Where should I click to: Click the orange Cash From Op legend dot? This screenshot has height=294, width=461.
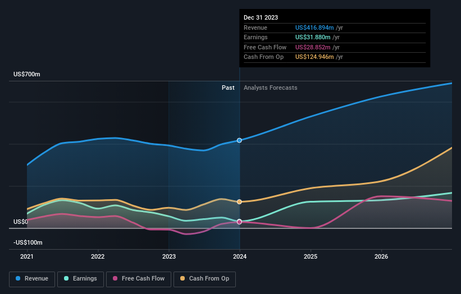182,278
